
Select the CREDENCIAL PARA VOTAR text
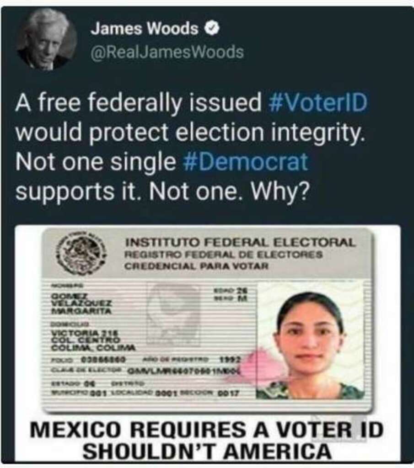point(197,266)
